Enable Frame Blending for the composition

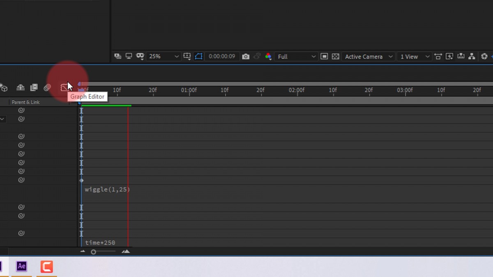click(34, 87)
